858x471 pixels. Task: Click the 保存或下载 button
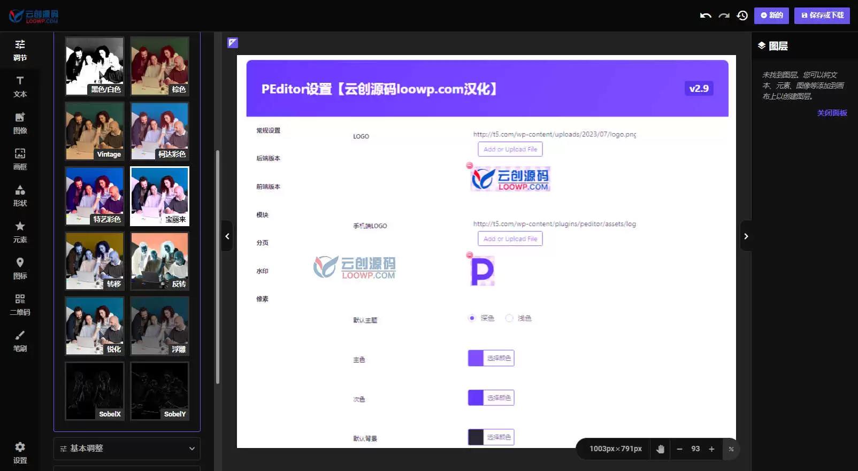(x=822, y=16)
